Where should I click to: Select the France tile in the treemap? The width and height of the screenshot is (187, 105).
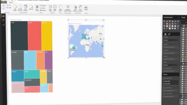tap(18, 76)
